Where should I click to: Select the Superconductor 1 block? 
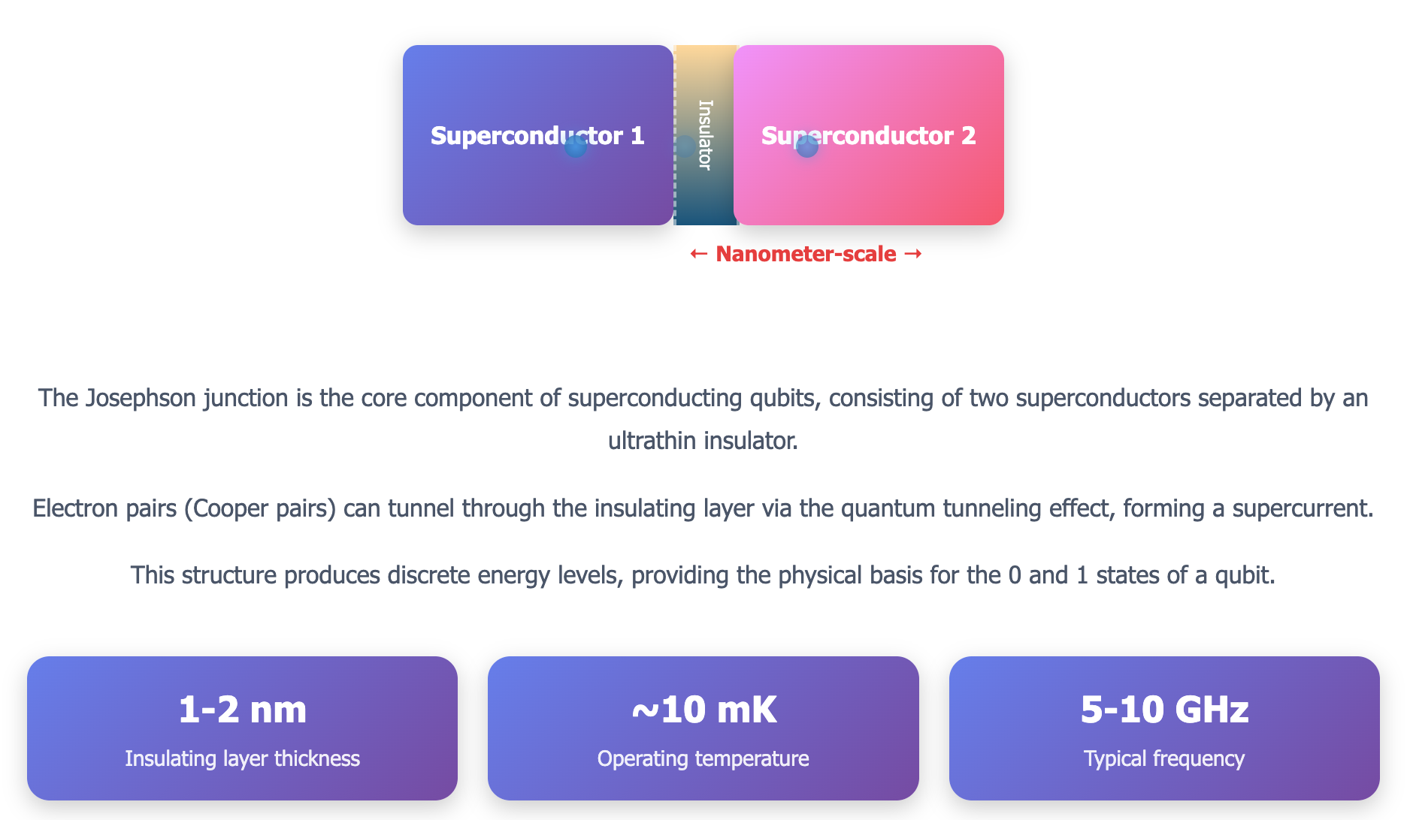[x=537, y=188]
